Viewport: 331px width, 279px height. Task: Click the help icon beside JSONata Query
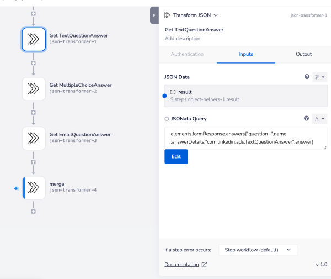pyautogui.click(x=307, y=118)
